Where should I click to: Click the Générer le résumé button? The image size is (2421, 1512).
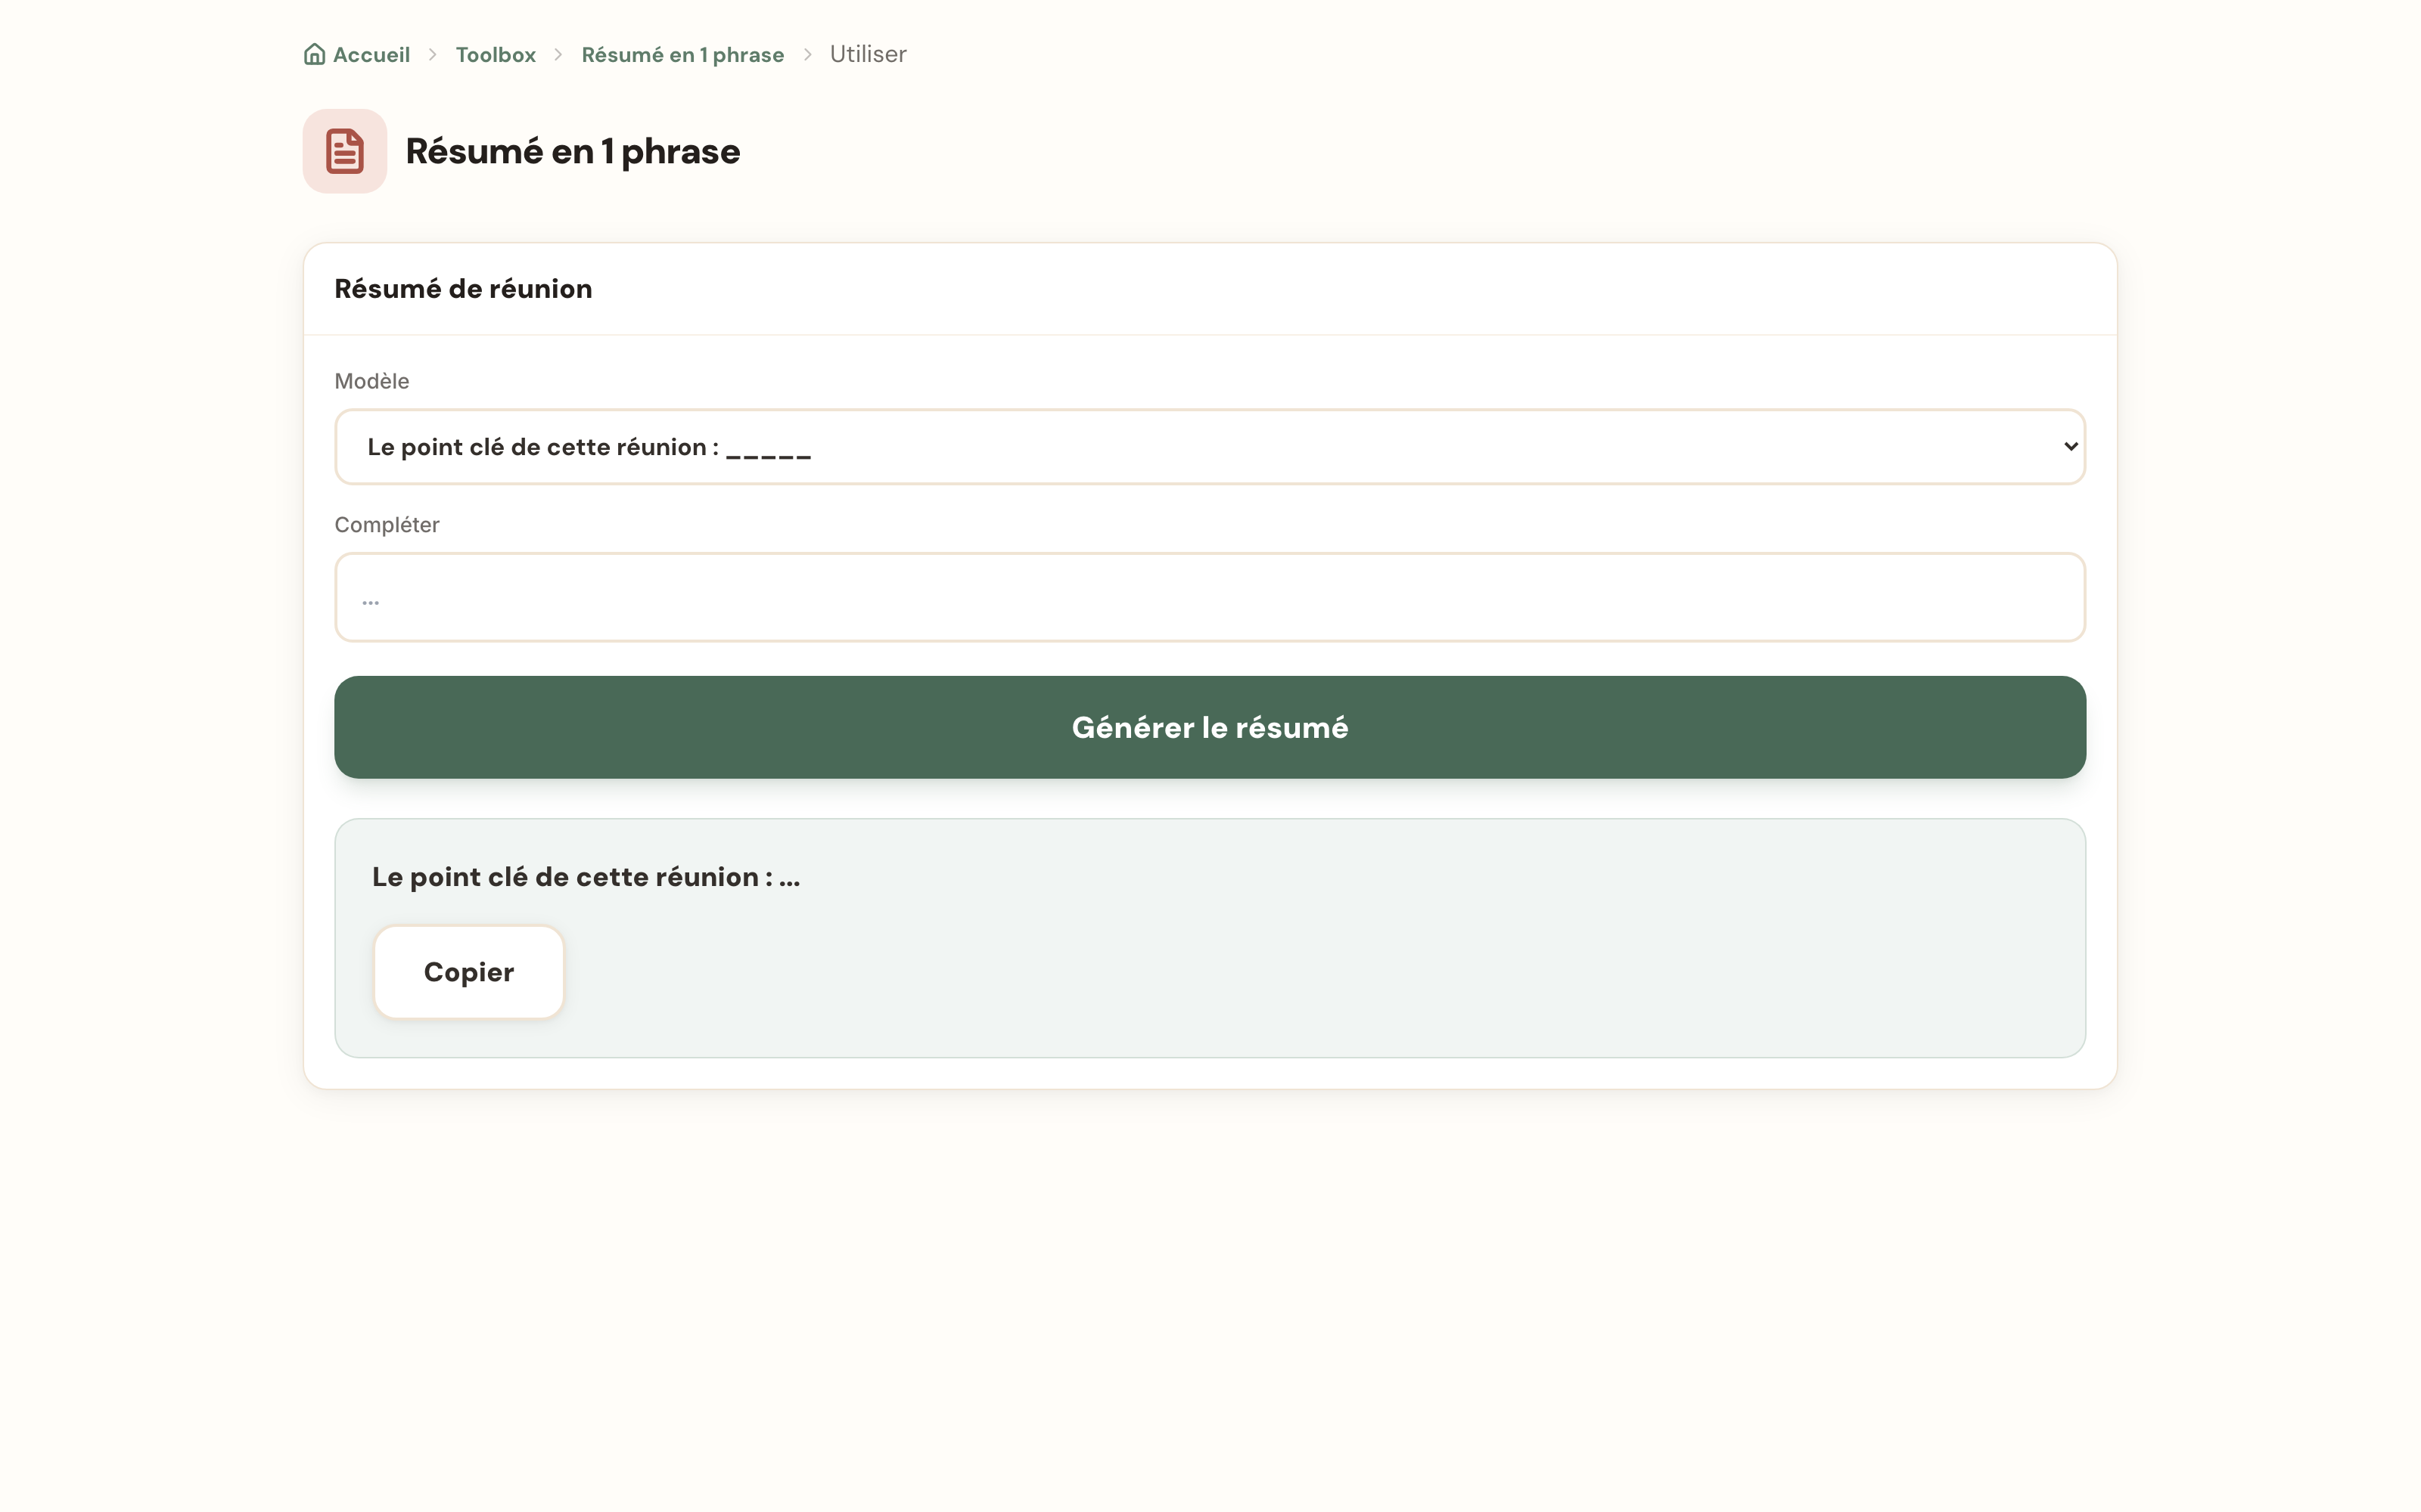[1210, 727]
